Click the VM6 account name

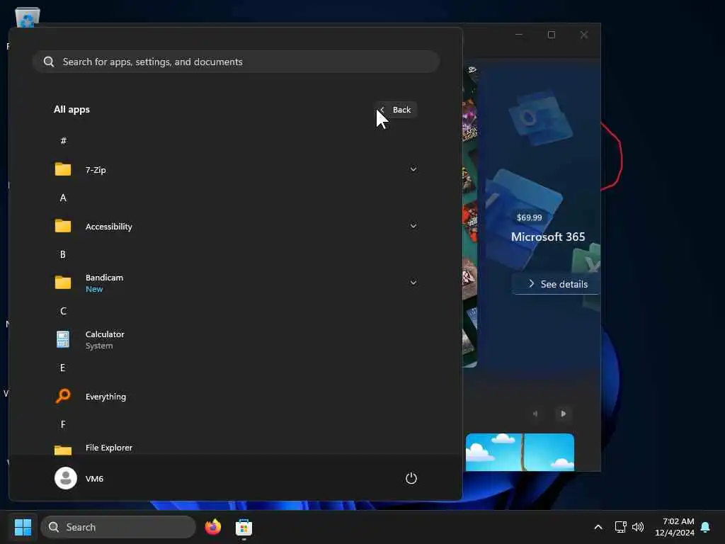point(94,479)
